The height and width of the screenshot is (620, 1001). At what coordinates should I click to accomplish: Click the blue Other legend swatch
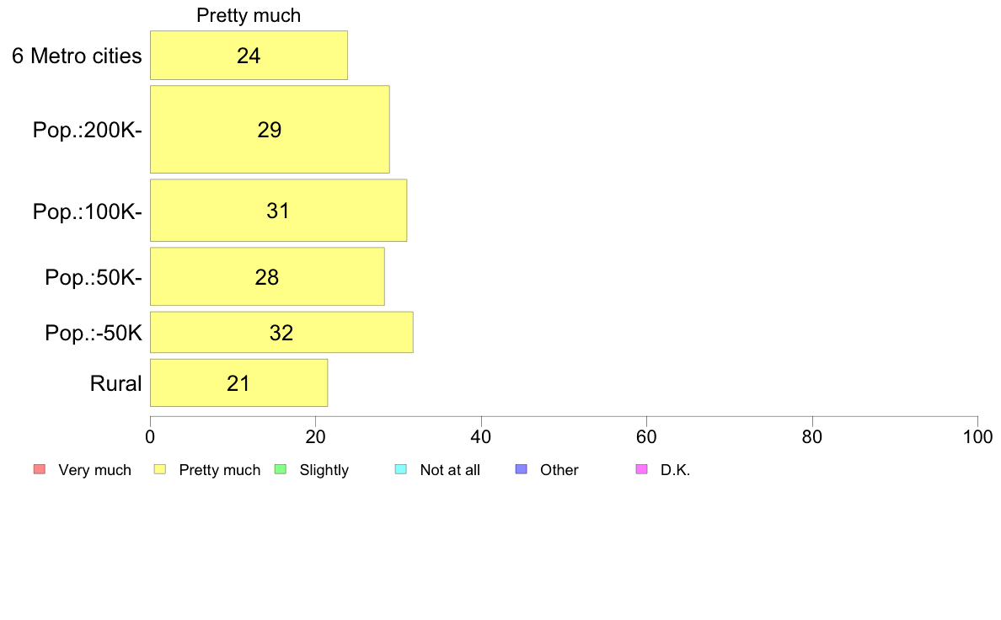(x=522, y=469)
